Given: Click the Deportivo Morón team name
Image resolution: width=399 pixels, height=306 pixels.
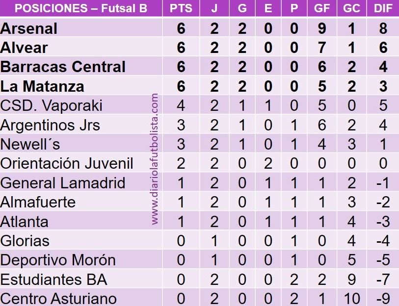Looking at the screenshot, I should (58, 260).
